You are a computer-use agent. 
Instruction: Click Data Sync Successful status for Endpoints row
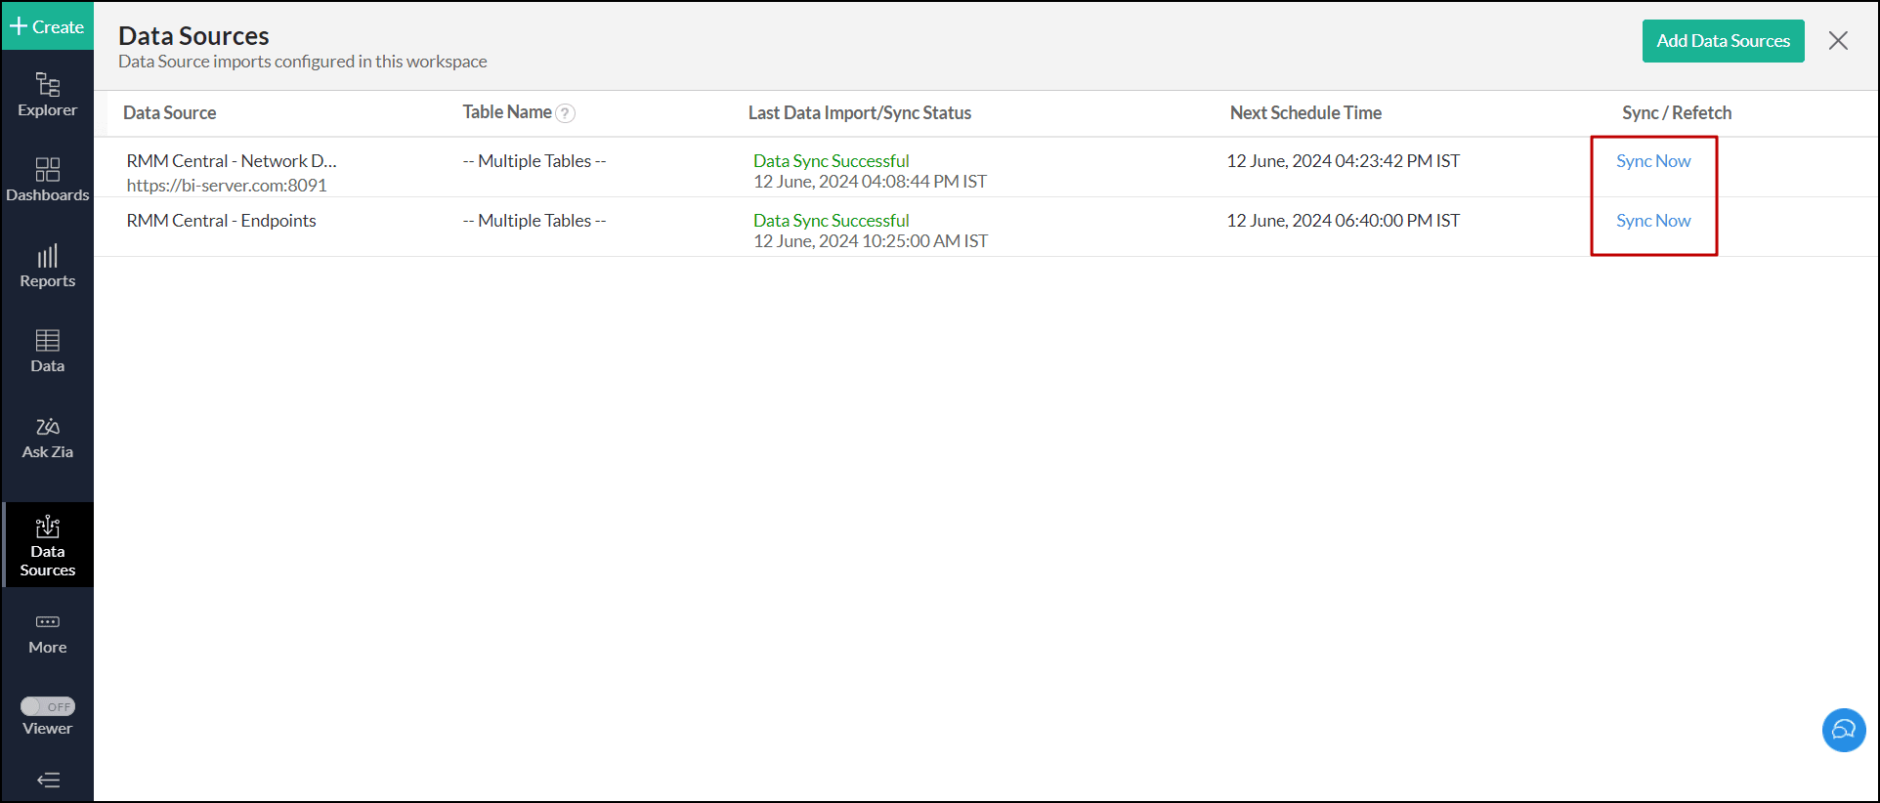(832, 221)
